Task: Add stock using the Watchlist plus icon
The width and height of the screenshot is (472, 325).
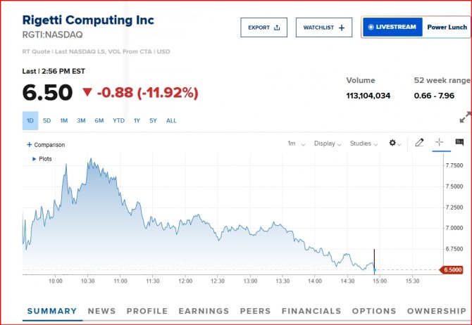Action: (342, 27)
